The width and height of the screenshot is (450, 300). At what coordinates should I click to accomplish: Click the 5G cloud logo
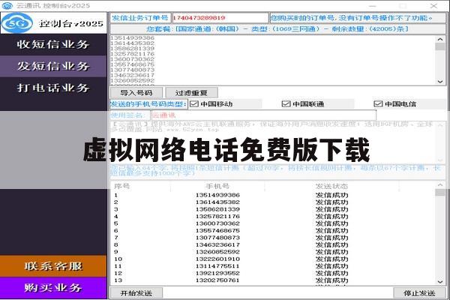coord(16,23)
